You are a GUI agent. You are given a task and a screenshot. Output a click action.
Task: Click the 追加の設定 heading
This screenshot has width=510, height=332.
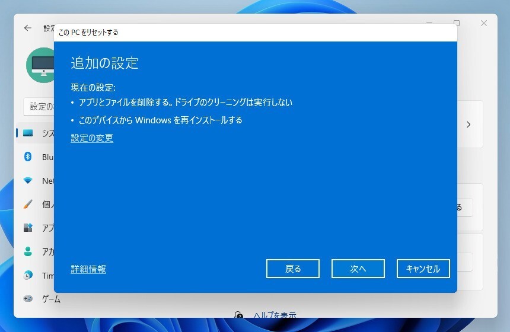pyautogui.click(x=105, y=63)
